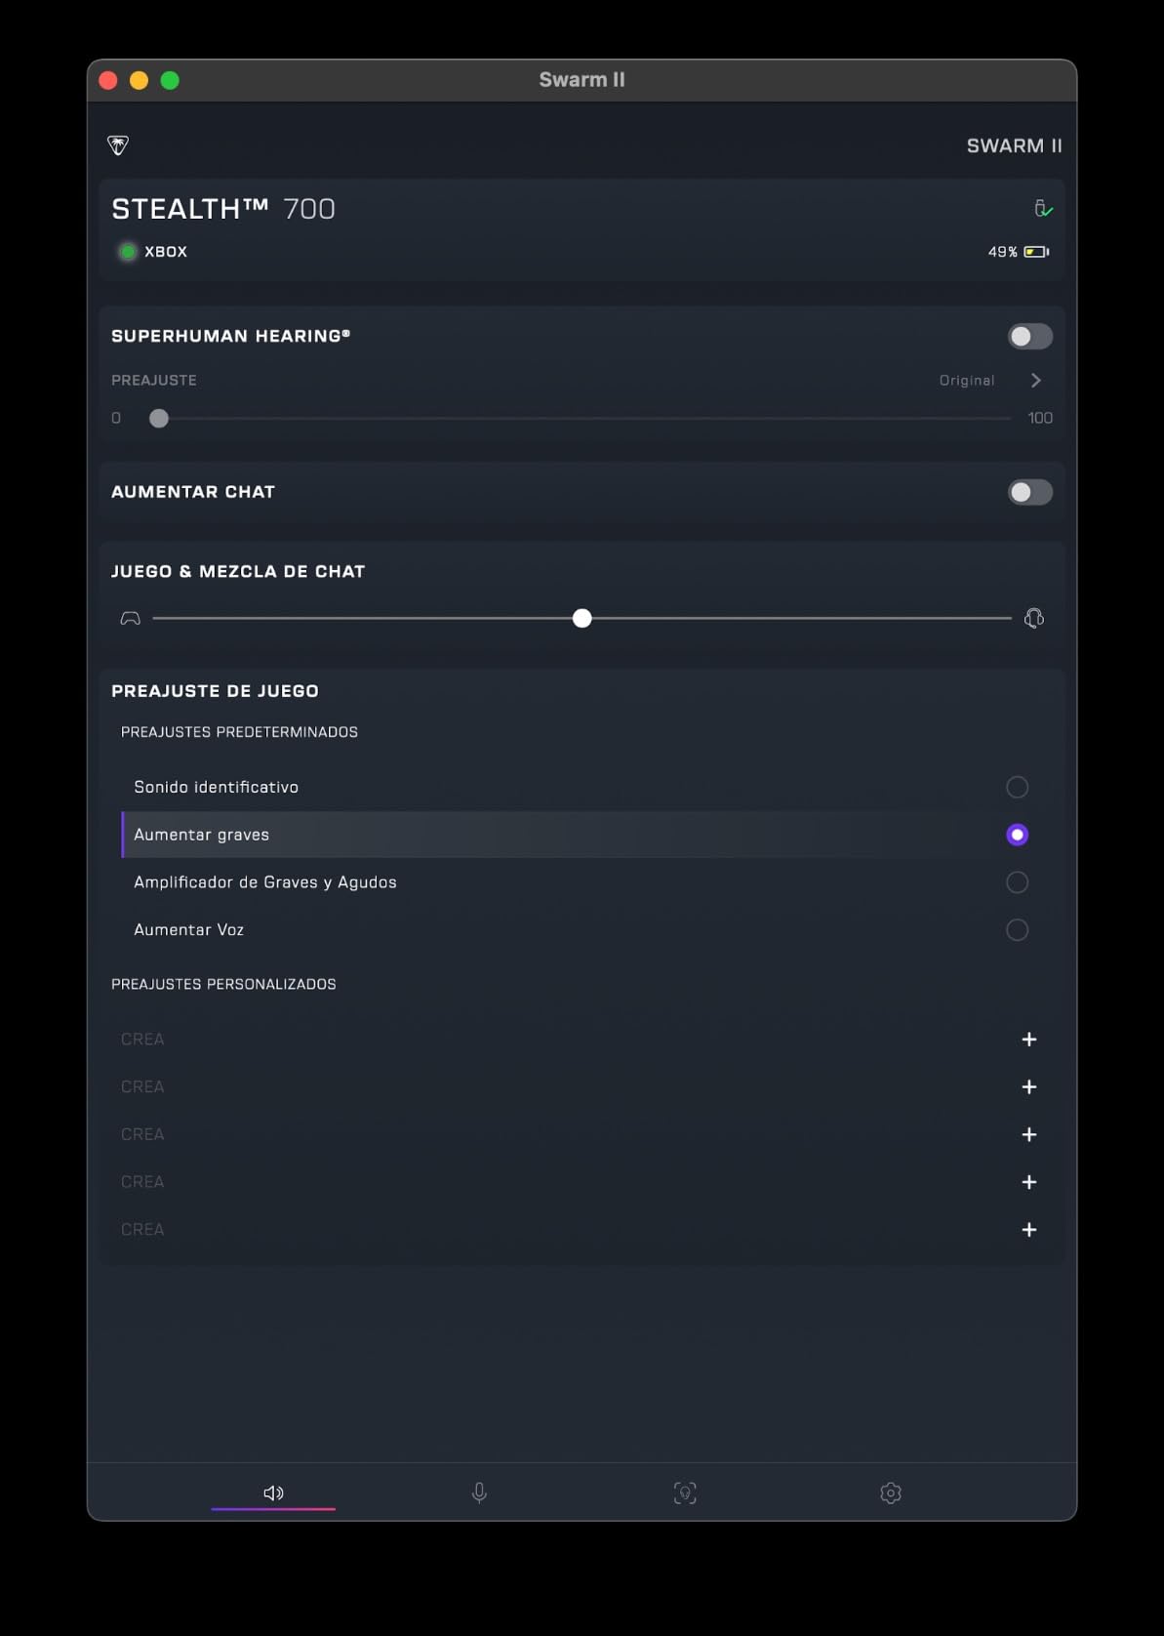The height and width of the screenshot is (1636, 1164).
Task: Open the gear settings tab
Action: (x=890, y=1493)
